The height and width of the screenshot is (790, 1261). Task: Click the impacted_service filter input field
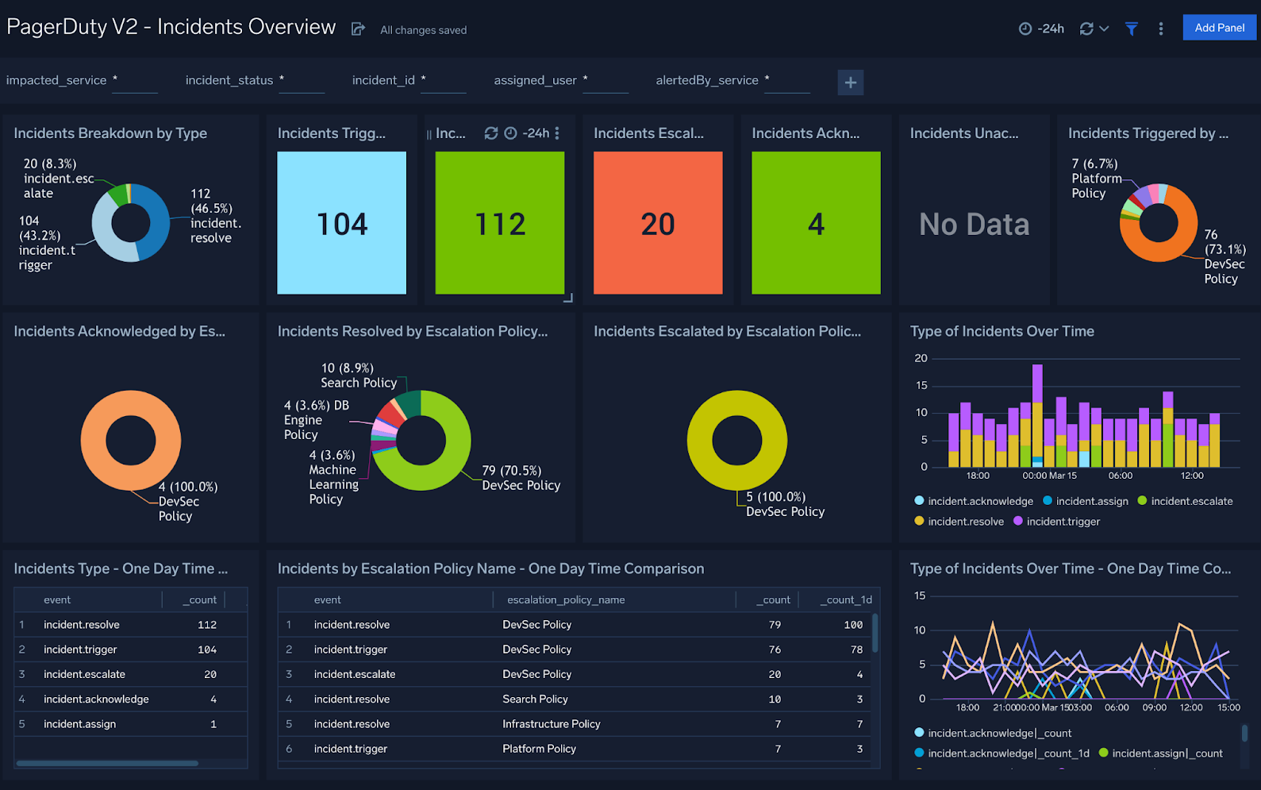click(x=135, y=81)
